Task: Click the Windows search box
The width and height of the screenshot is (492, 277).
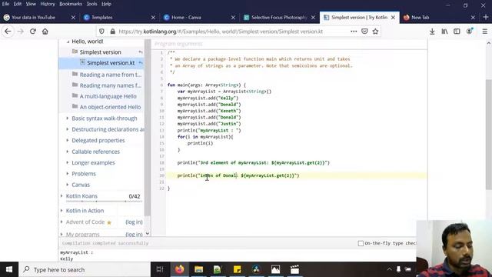Action: pyautogui.click(x=85, y=269)
